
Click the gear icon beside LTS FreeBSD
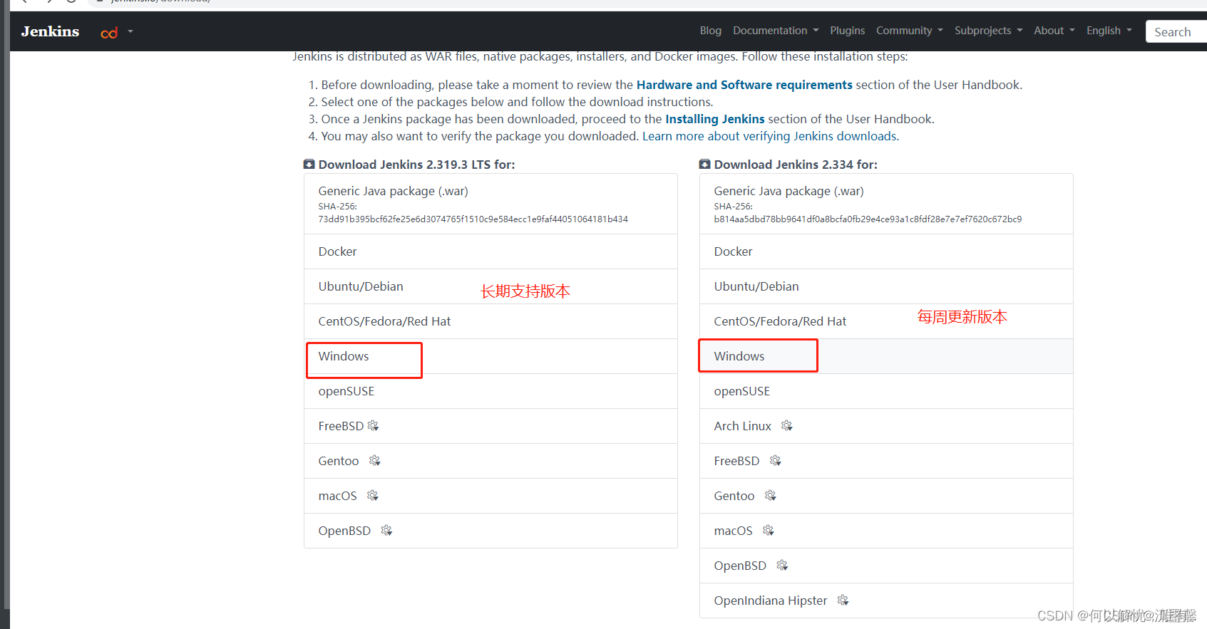373,426
